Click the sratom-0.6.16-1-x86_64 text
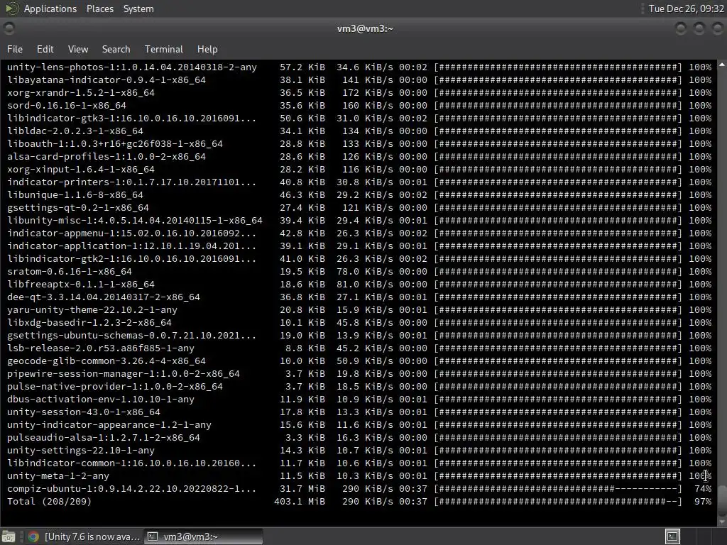 (69, 272)
